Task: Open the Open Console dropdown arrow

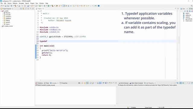Action: [112, 83]
